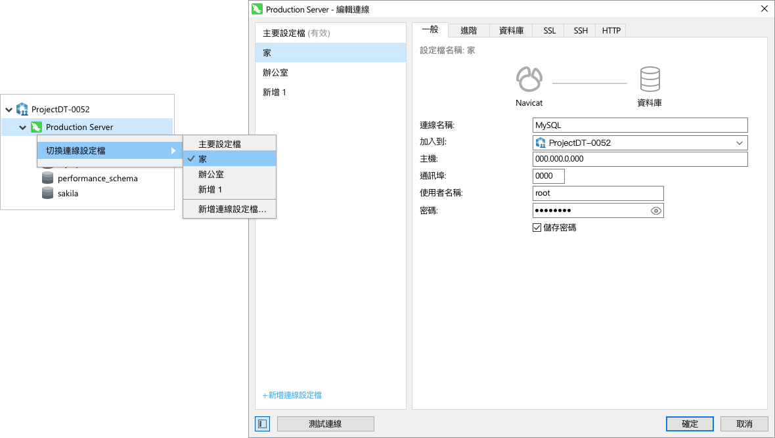Click the project icon in 加入到 combo box
Image resolution: width=775 pixels, height=438 pixels.
[x=541, y=143]
